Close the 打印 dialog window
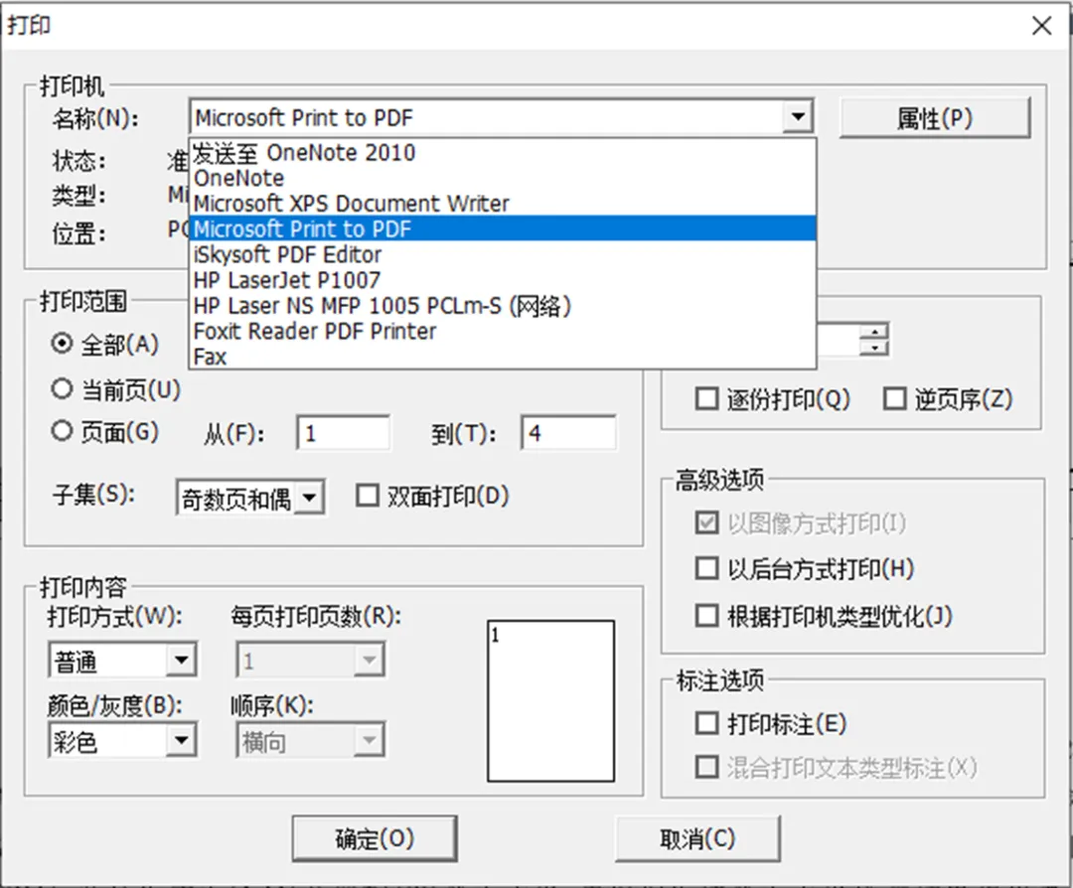Viewport: 1073px width, 888px height. click(1041, 26)
